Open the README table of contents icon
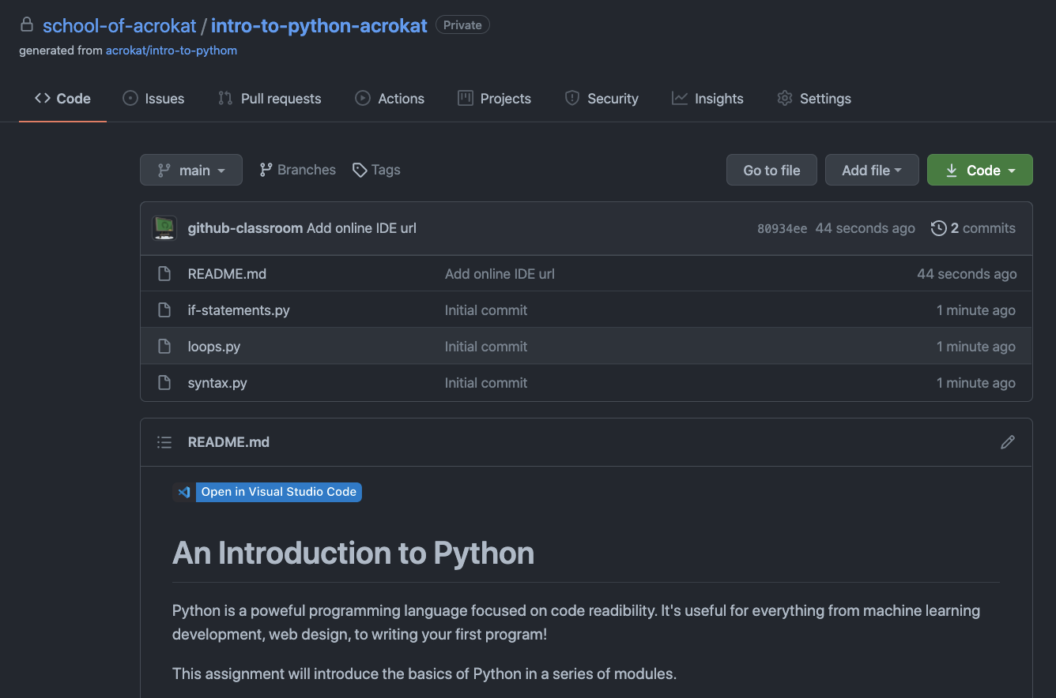 [x=164, y=442]
